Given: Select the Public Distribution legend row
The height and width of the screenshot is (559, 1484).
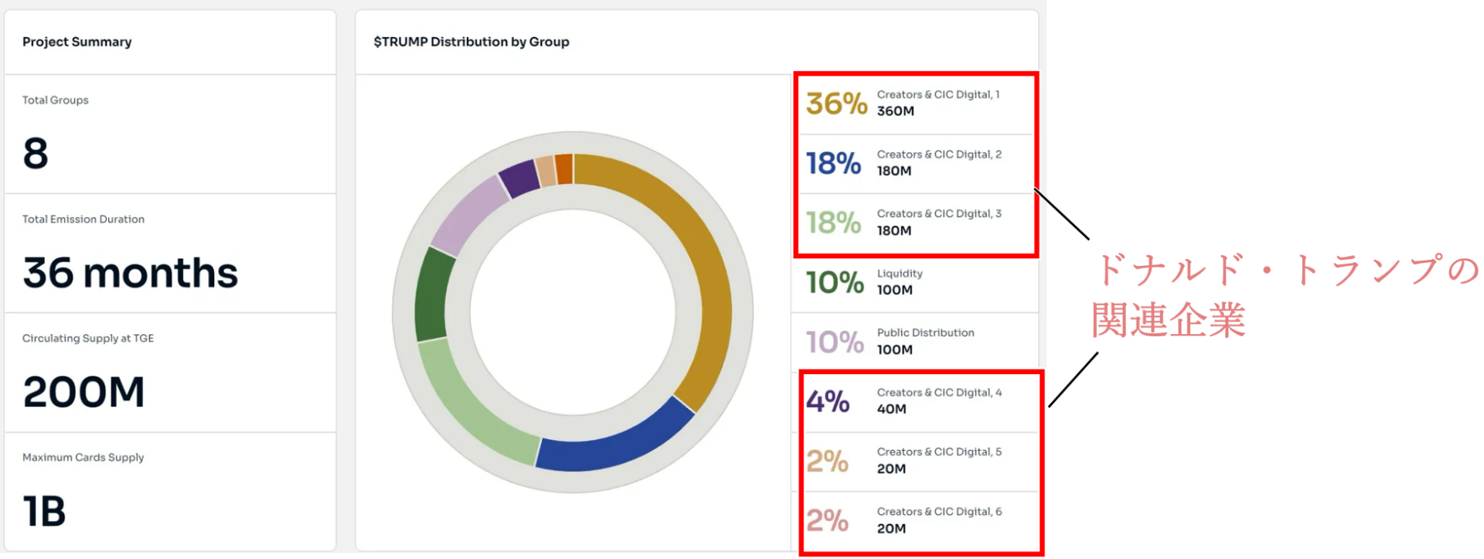Looking at the screenshot, I should point(916,342).
